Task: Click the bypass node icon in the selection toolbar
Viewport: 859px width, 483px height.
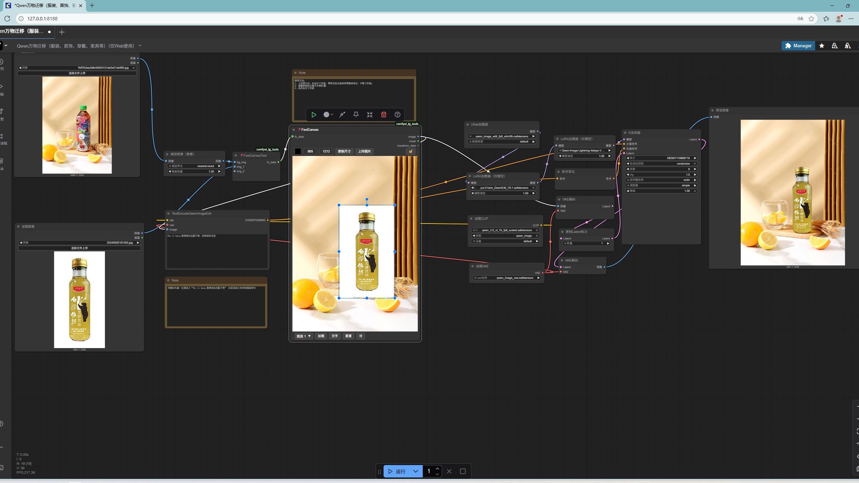Action: point(342,115)
